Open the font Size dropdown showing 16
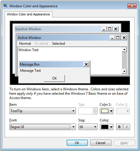This screenshot has height=151, width=140. tap(88, 127)
